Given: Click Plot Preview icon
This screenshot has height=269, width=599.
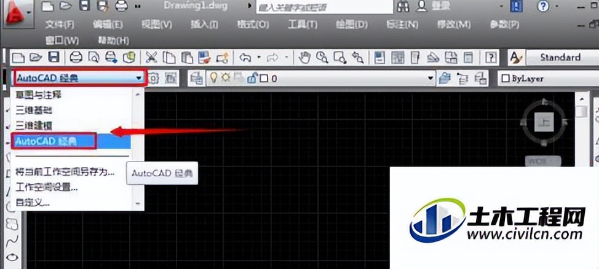Looking at the screenshot, I should click(94, 58).
